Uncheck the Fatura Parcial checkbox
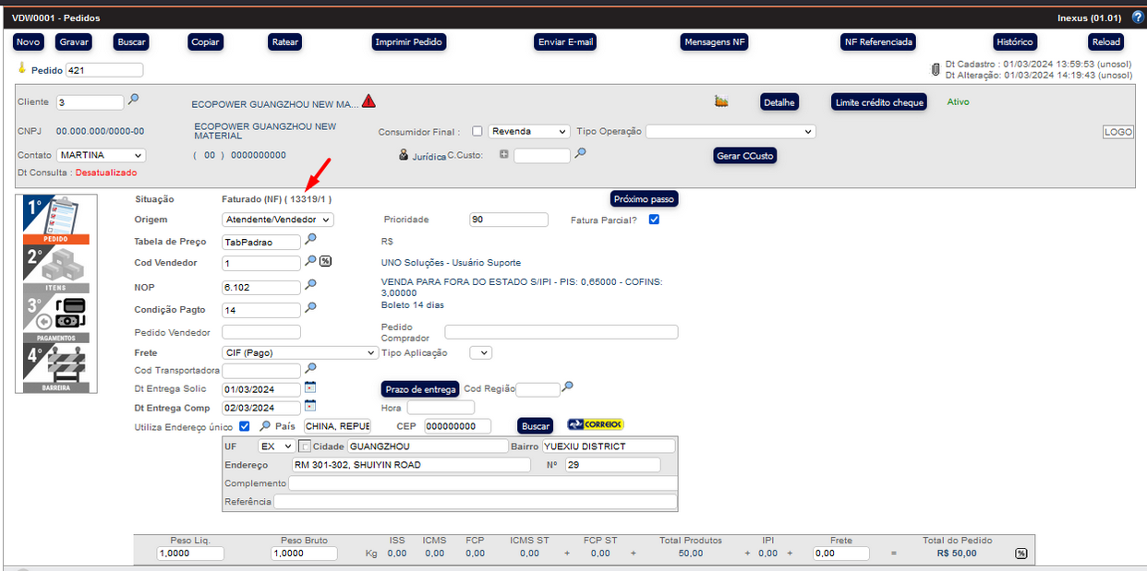The image size is (1147, 571). tap(654, 220)
